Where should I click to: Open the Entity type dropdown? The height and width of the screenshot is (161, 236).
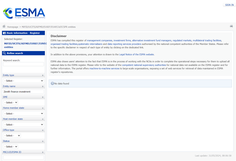[24, 81]
